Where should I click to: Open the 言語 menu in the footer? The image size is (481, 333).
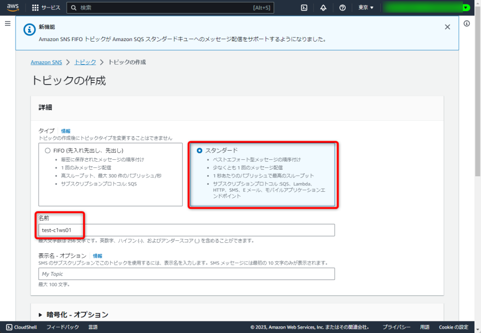point(92,327)
